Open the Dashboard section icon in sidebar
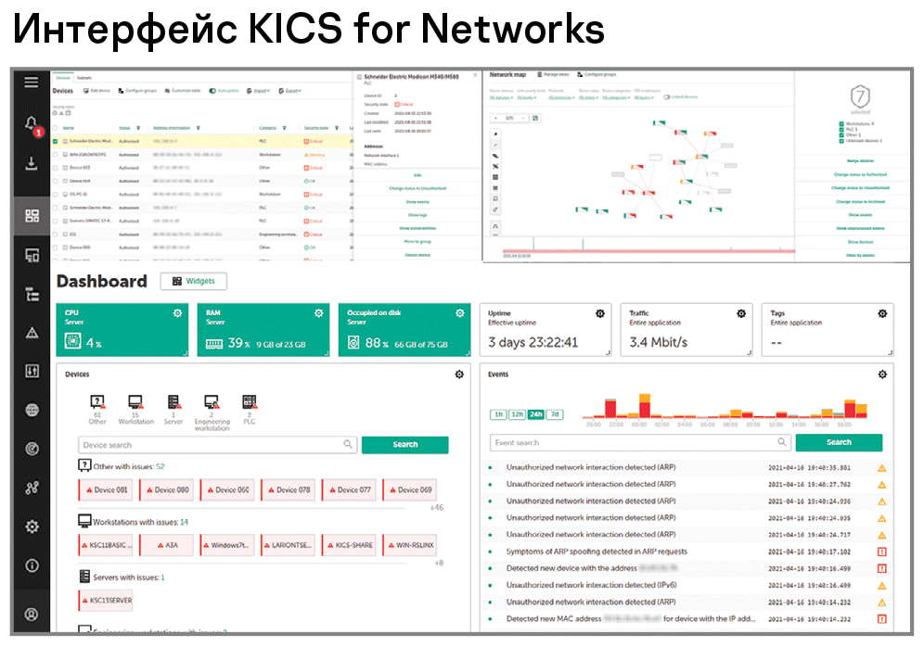Screen dimensions: 924x647 32,216
